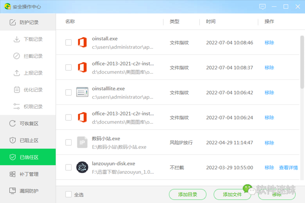Open 下载记录 in the sidebar
Image resolution: width=305 pixels, height=203 pixels.
pyautogui.click(x=28, y=39)
